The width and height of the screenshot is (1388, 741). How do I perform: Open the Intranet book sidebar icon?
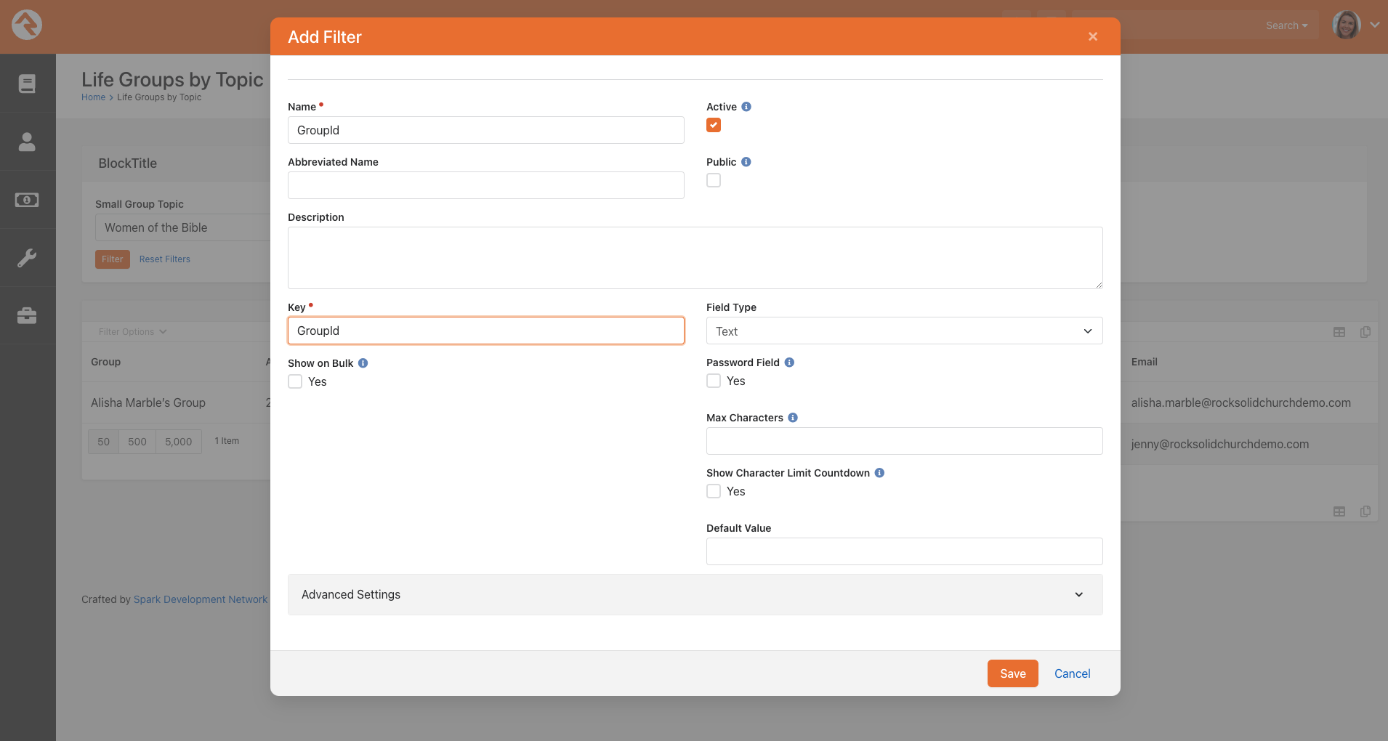[x=27, y=84]
